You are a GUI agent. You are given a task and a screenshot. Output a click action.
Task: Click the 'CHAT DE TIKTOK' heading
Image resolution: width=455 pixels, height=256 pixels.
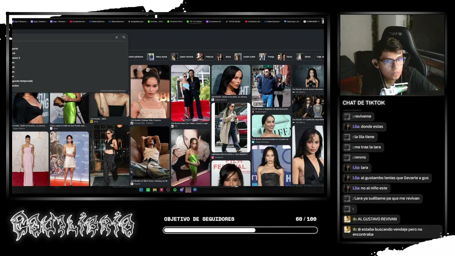click(364, 103)
